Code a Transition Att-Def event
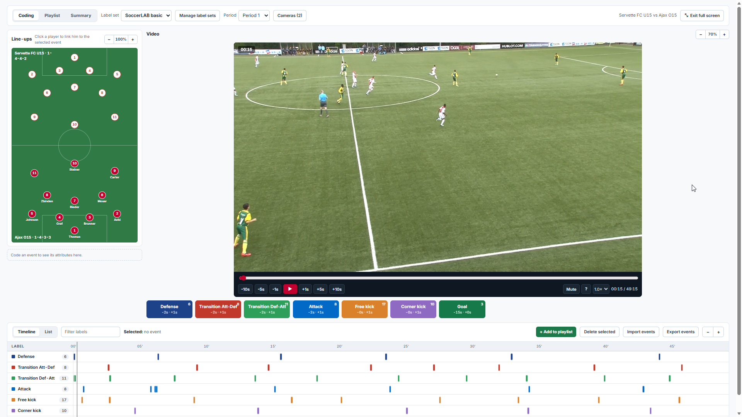742x417 pixels. point(218,309)
